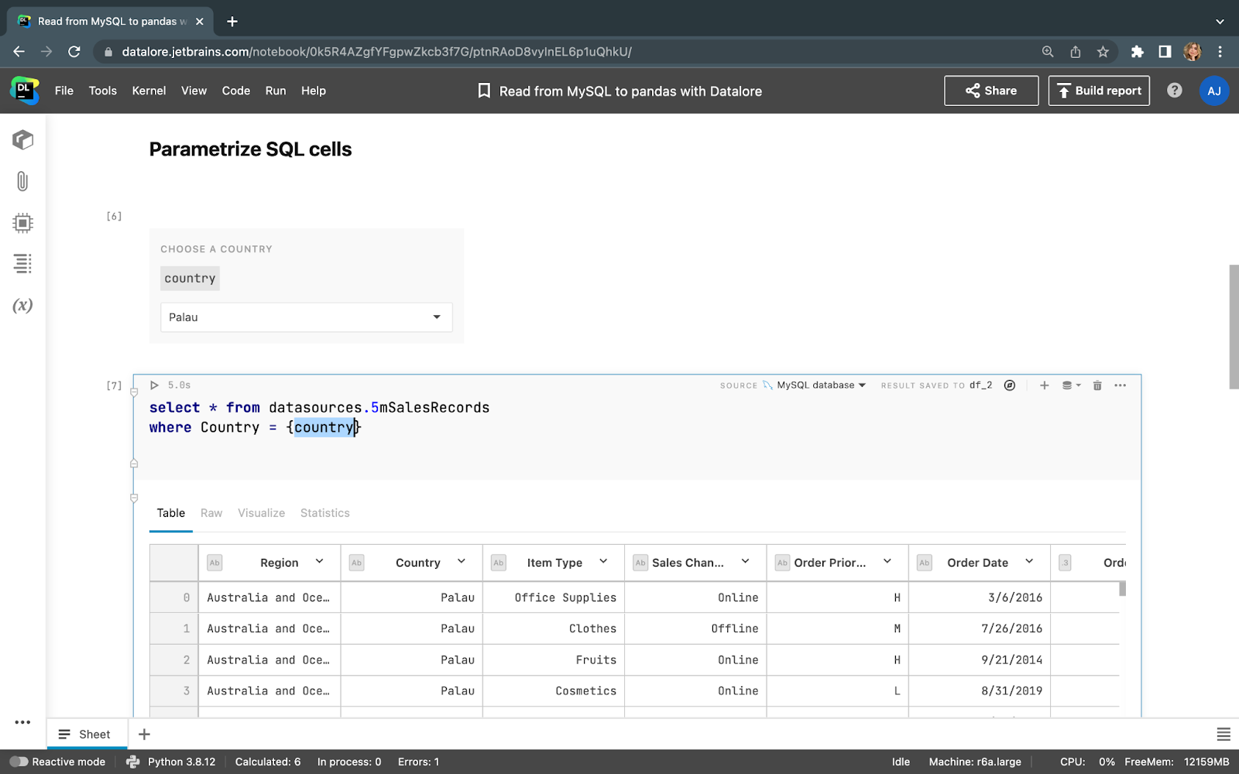Open SQL cell more options menu

pos(1121,385)
